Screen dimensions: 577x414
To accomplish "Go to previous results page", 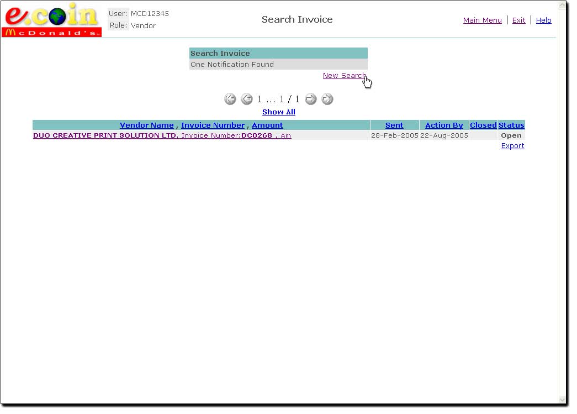I will pos(247,99).
